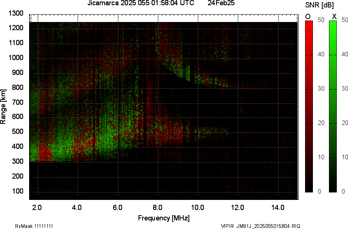Click the 200 range tick label
Image resolution: width=348 pixels, height=229 pixels.
coord(18,176)
